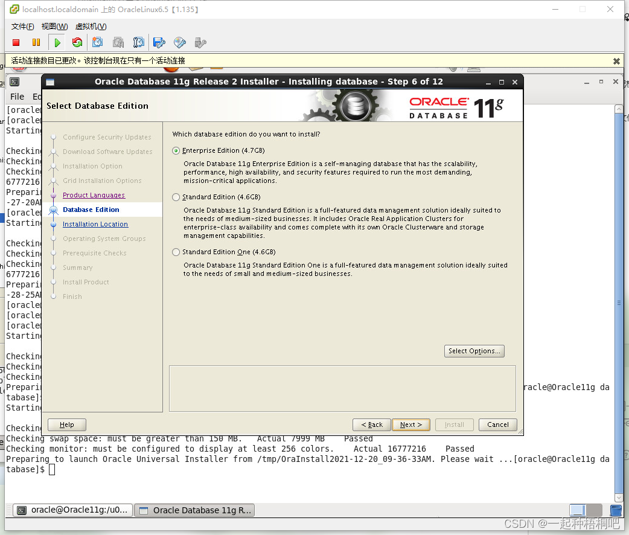The width and height of the screenshot is (629, 535).
Task: Open USB device settings icon
Action: click(199, 42)
